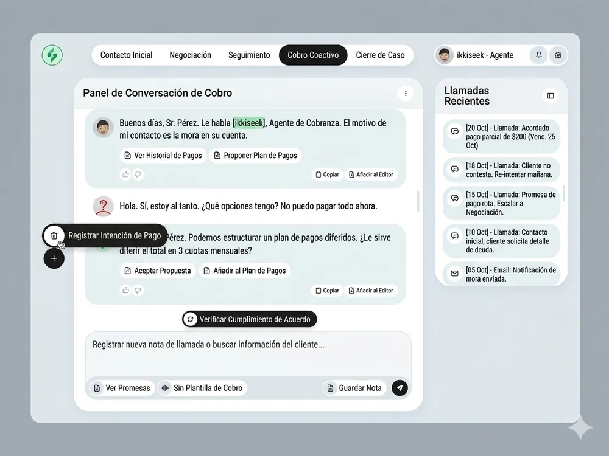
Task: Thumbs up the payment plan message
Action: 125,291
